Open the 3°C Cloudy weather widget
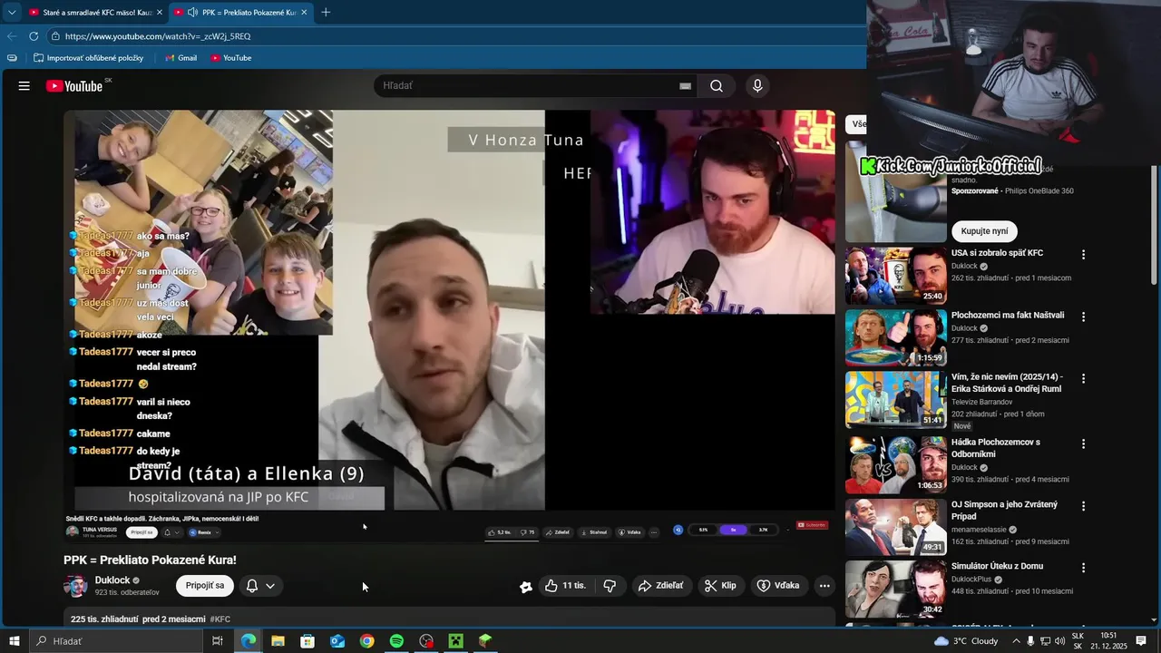The image size is (1161, 653). (966, 641)
